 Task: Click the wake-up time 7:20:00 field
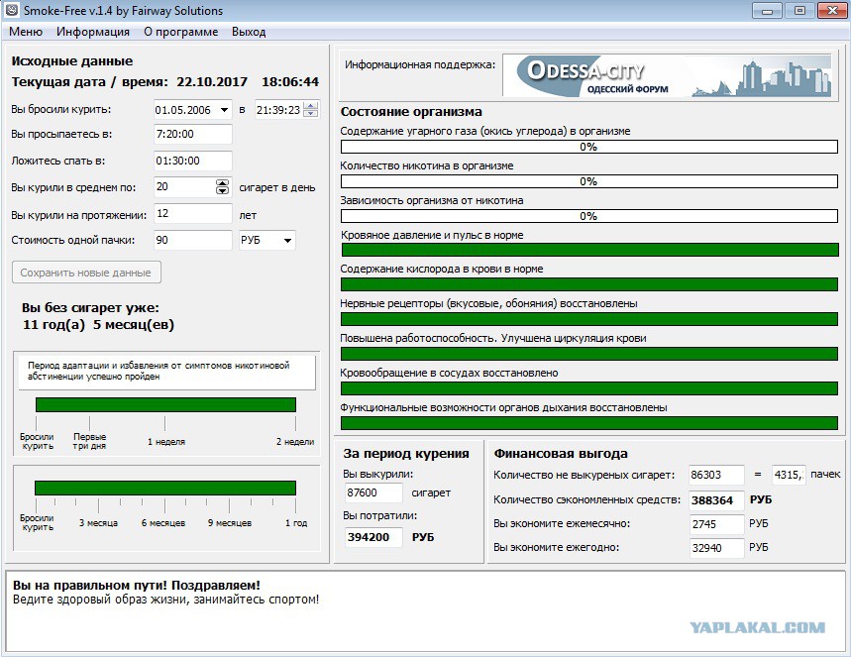pyautogui.click(x=192, y=134)
